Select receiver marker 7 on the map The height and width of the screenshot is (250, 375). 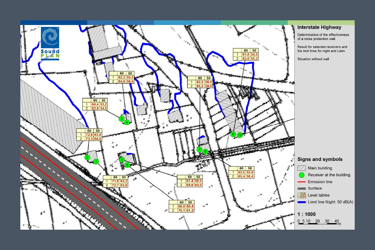click(200, 150)
